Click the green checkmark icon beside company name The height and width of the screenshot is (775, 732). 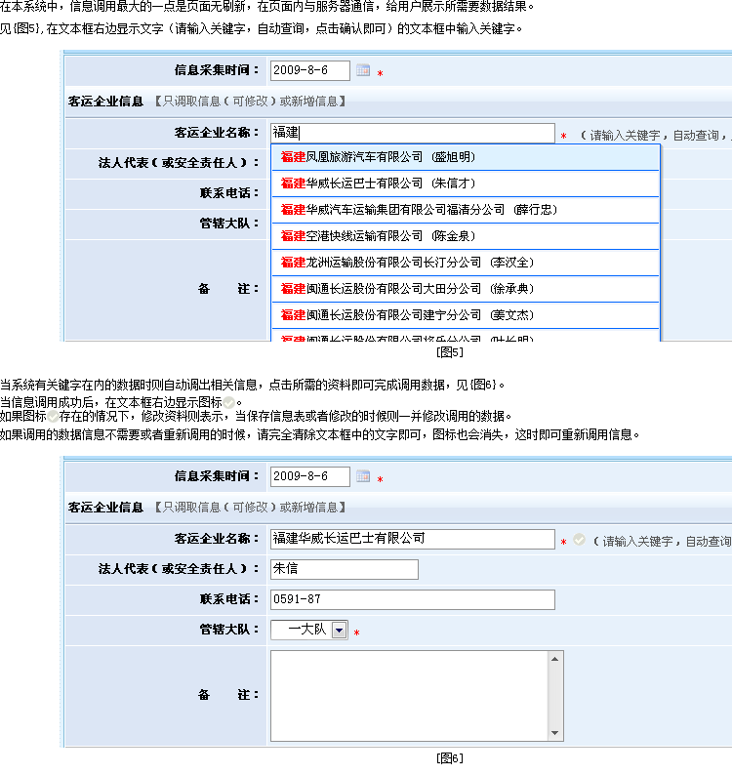[579, 540]
